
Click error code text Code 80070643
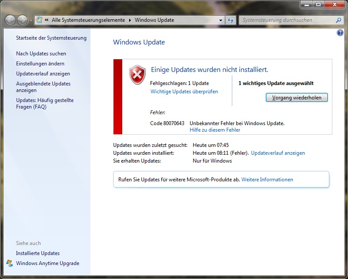pos(167,123)
